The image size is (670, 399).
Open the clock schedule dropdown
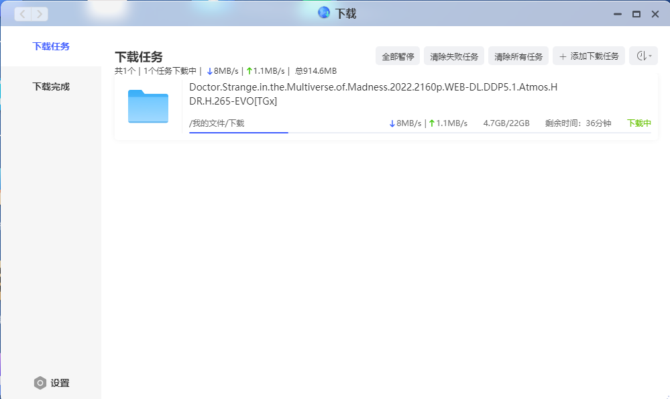643,56
